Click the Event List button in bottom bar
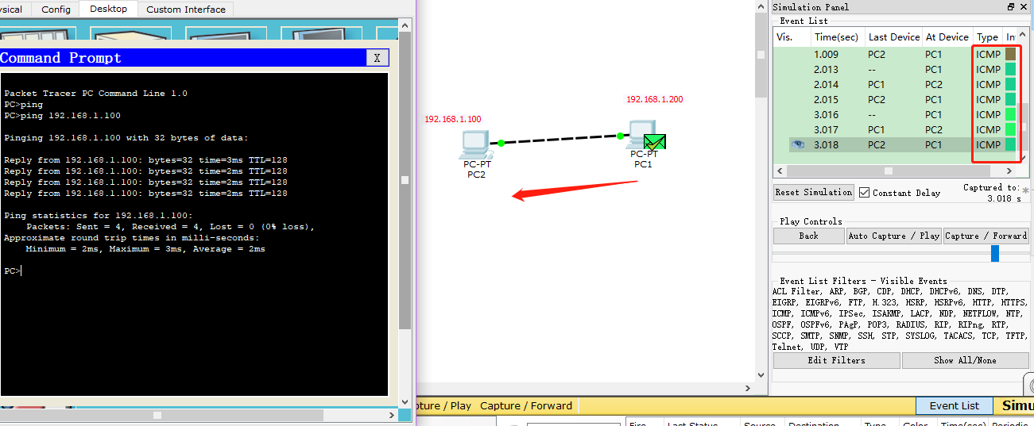Image resolution: width=1034 pixels, height=426 pixels. [x=955, y=405]
